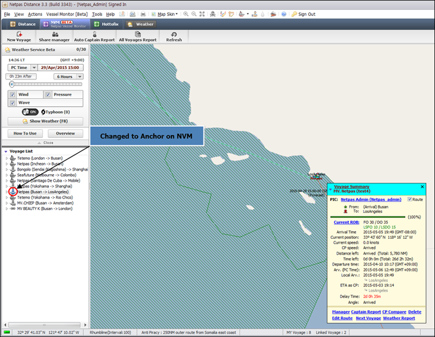Switch to the Distance tab
The height and width of the screenshot is (337, 435).
[23, 24]
